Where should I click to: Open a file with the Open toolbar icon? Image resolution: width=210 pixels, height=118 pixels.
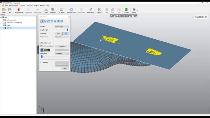[4, 10]
